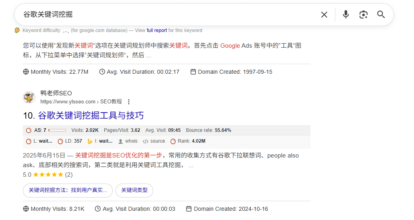This screenshot has height=220, width=414.
Task: Click the globe icon beside Monthly Visits: 8.21K
Action: [26, 209]
